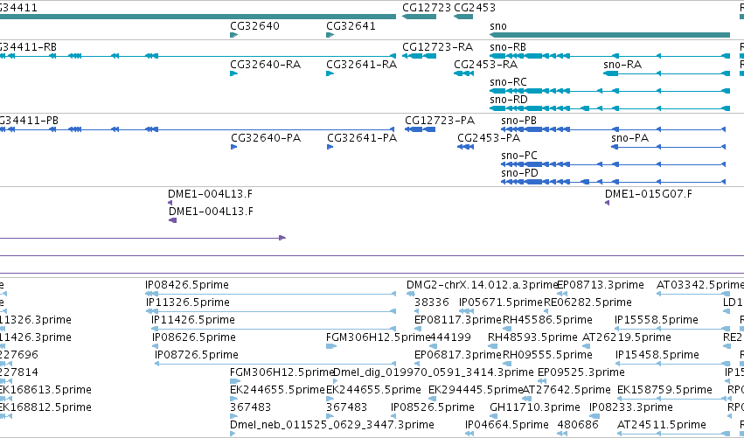Select the sno-RC transcript label

508,82
